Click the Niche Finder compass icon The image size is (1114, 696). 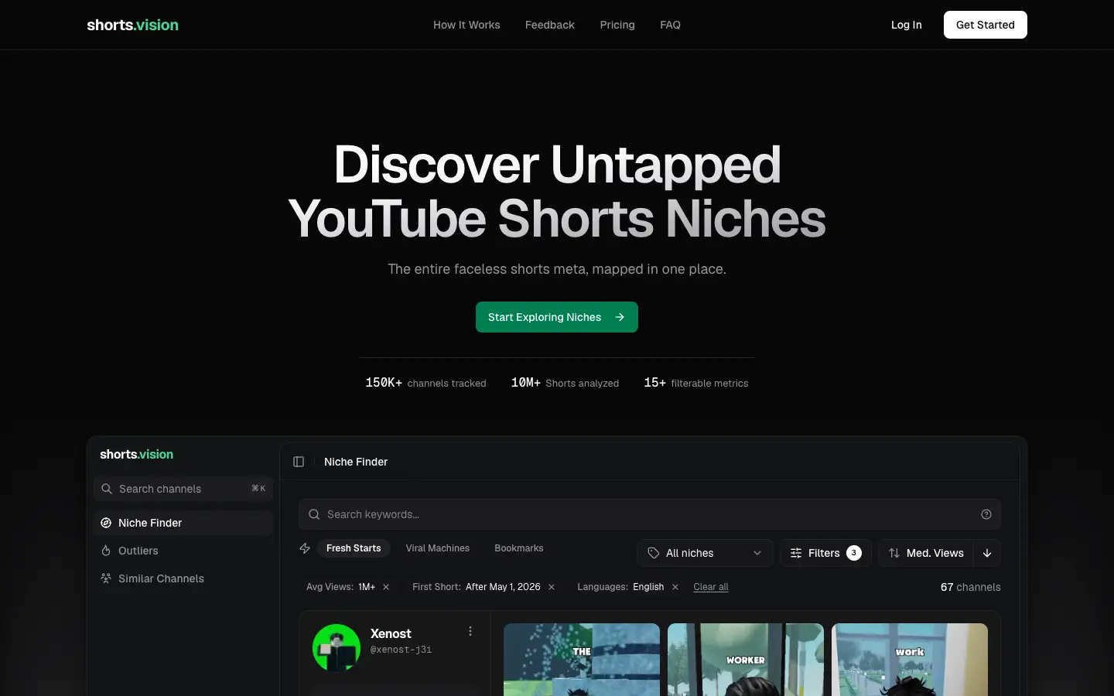pos(106,523)
